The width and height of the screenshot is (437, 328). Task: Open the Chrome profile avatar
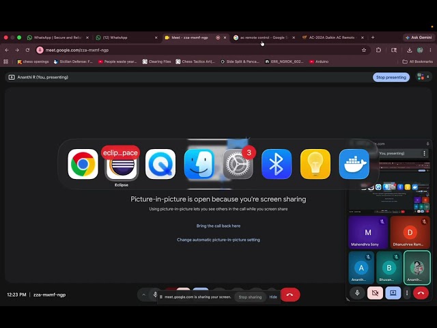pyautogui.click(x=420, y=50)
